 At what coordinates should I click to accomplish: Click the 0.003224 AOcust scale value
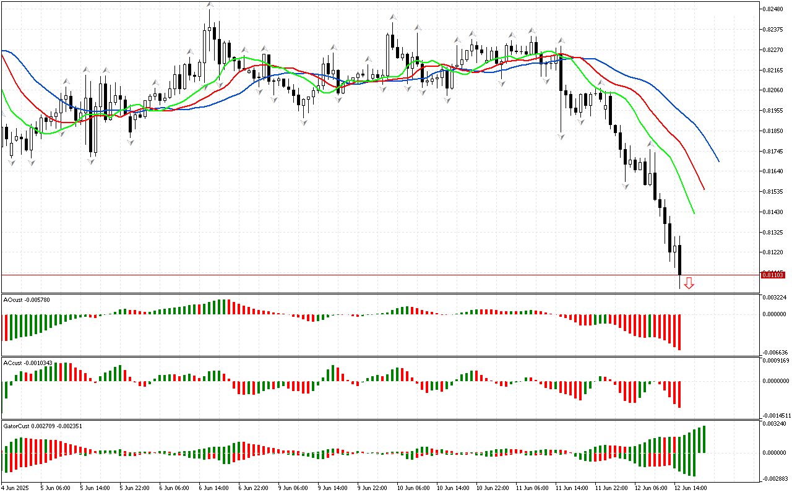775,298
